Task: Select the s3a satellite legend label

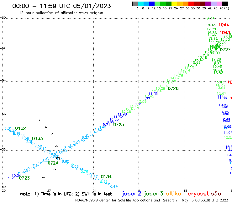Action: [216, 194]
